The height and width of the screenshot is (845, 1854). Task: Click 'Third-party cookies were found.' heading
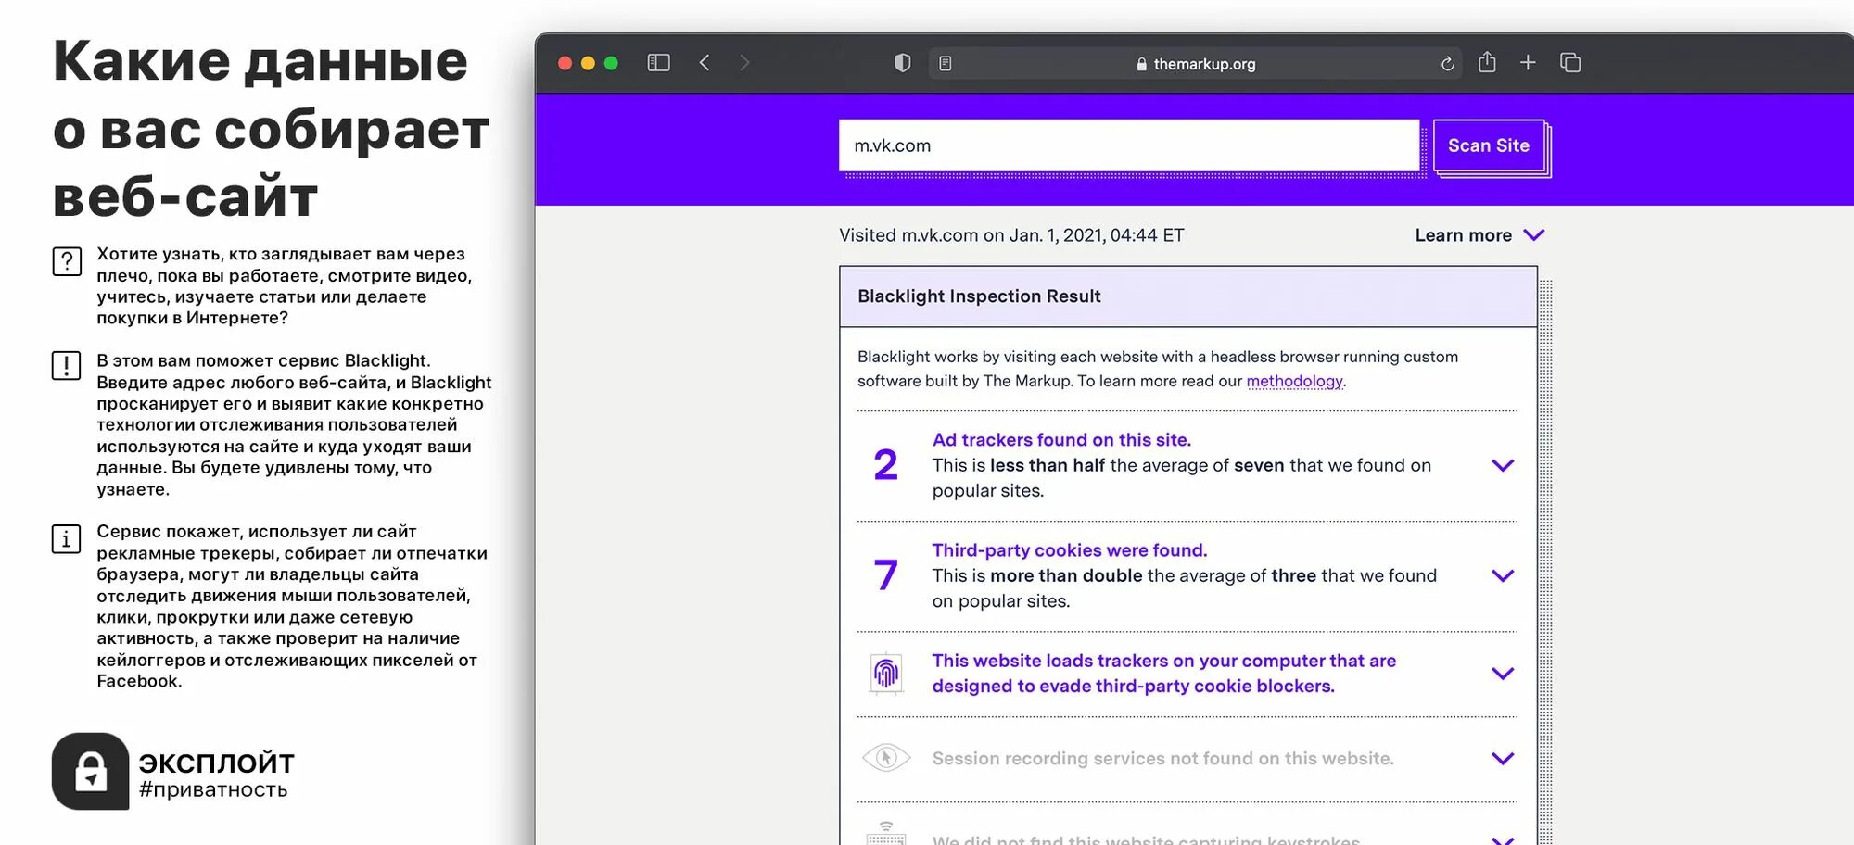[1070, 550]
